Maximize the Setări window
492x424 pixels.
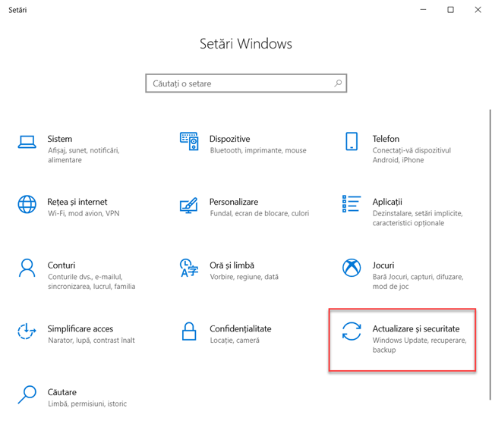(x=450, y=10)
